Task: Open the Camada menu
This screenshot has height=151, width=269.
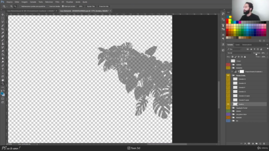Action: point(33,2)
